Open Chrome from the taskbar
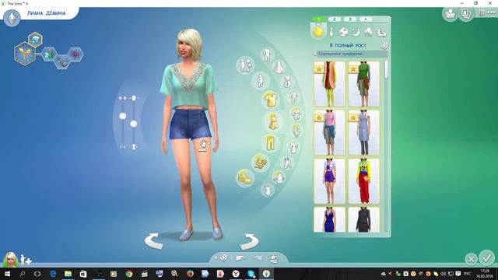The image size is (498, 280). point(129,274)
